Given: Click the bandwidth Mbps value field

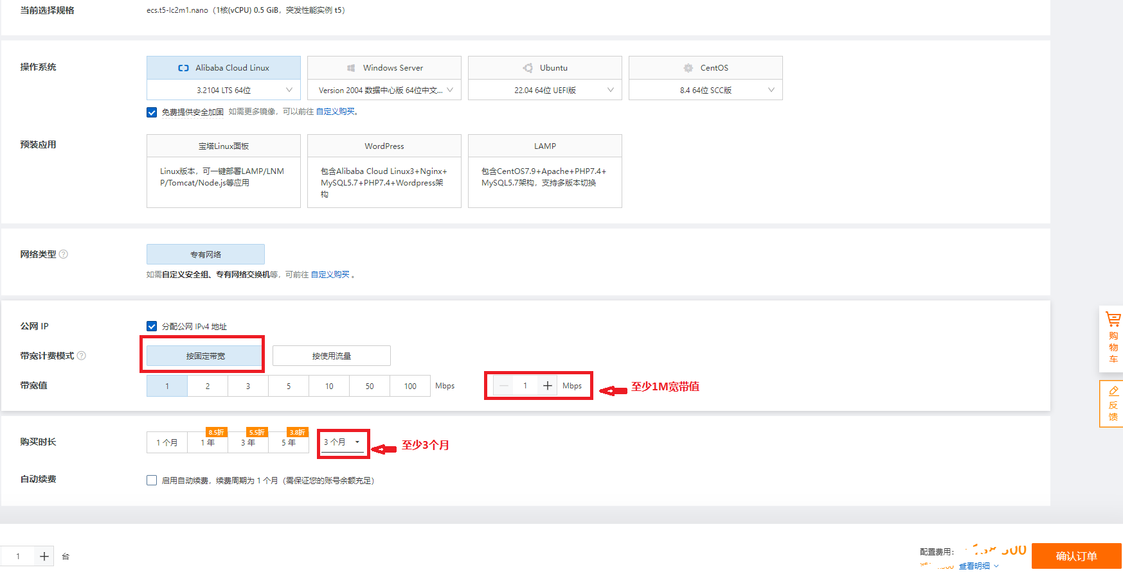Looking at the screenshot, I should 526,386.
